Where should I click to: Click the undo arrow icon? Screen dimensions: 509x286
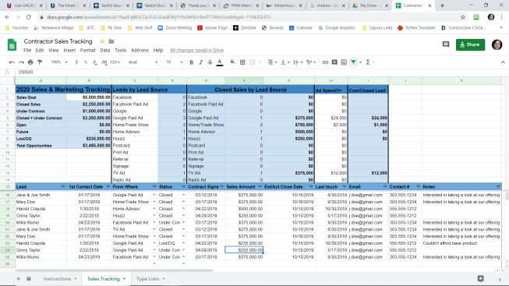[x=12, y=62]
